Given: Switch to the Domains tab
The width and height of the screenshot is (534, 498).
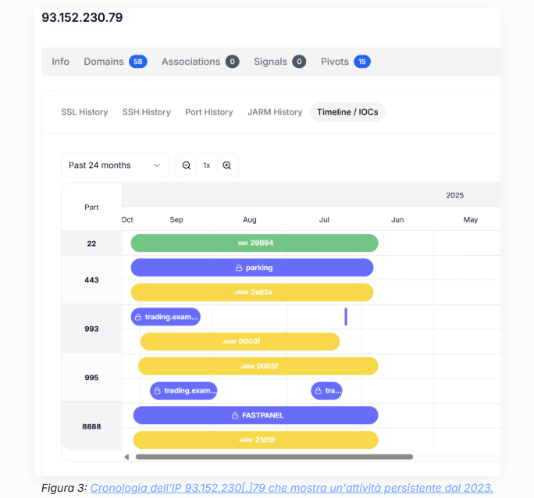Looking at the screenshot, I should point(115,62).
